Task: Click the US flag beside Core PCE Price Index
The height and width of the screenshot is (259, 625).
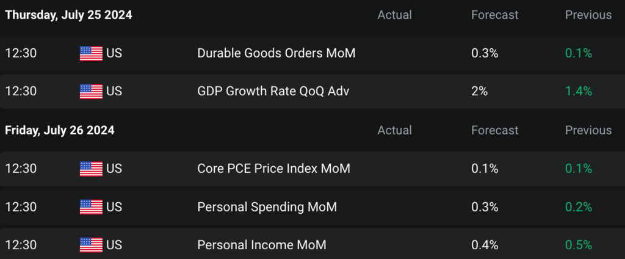Action: (91, 169)
